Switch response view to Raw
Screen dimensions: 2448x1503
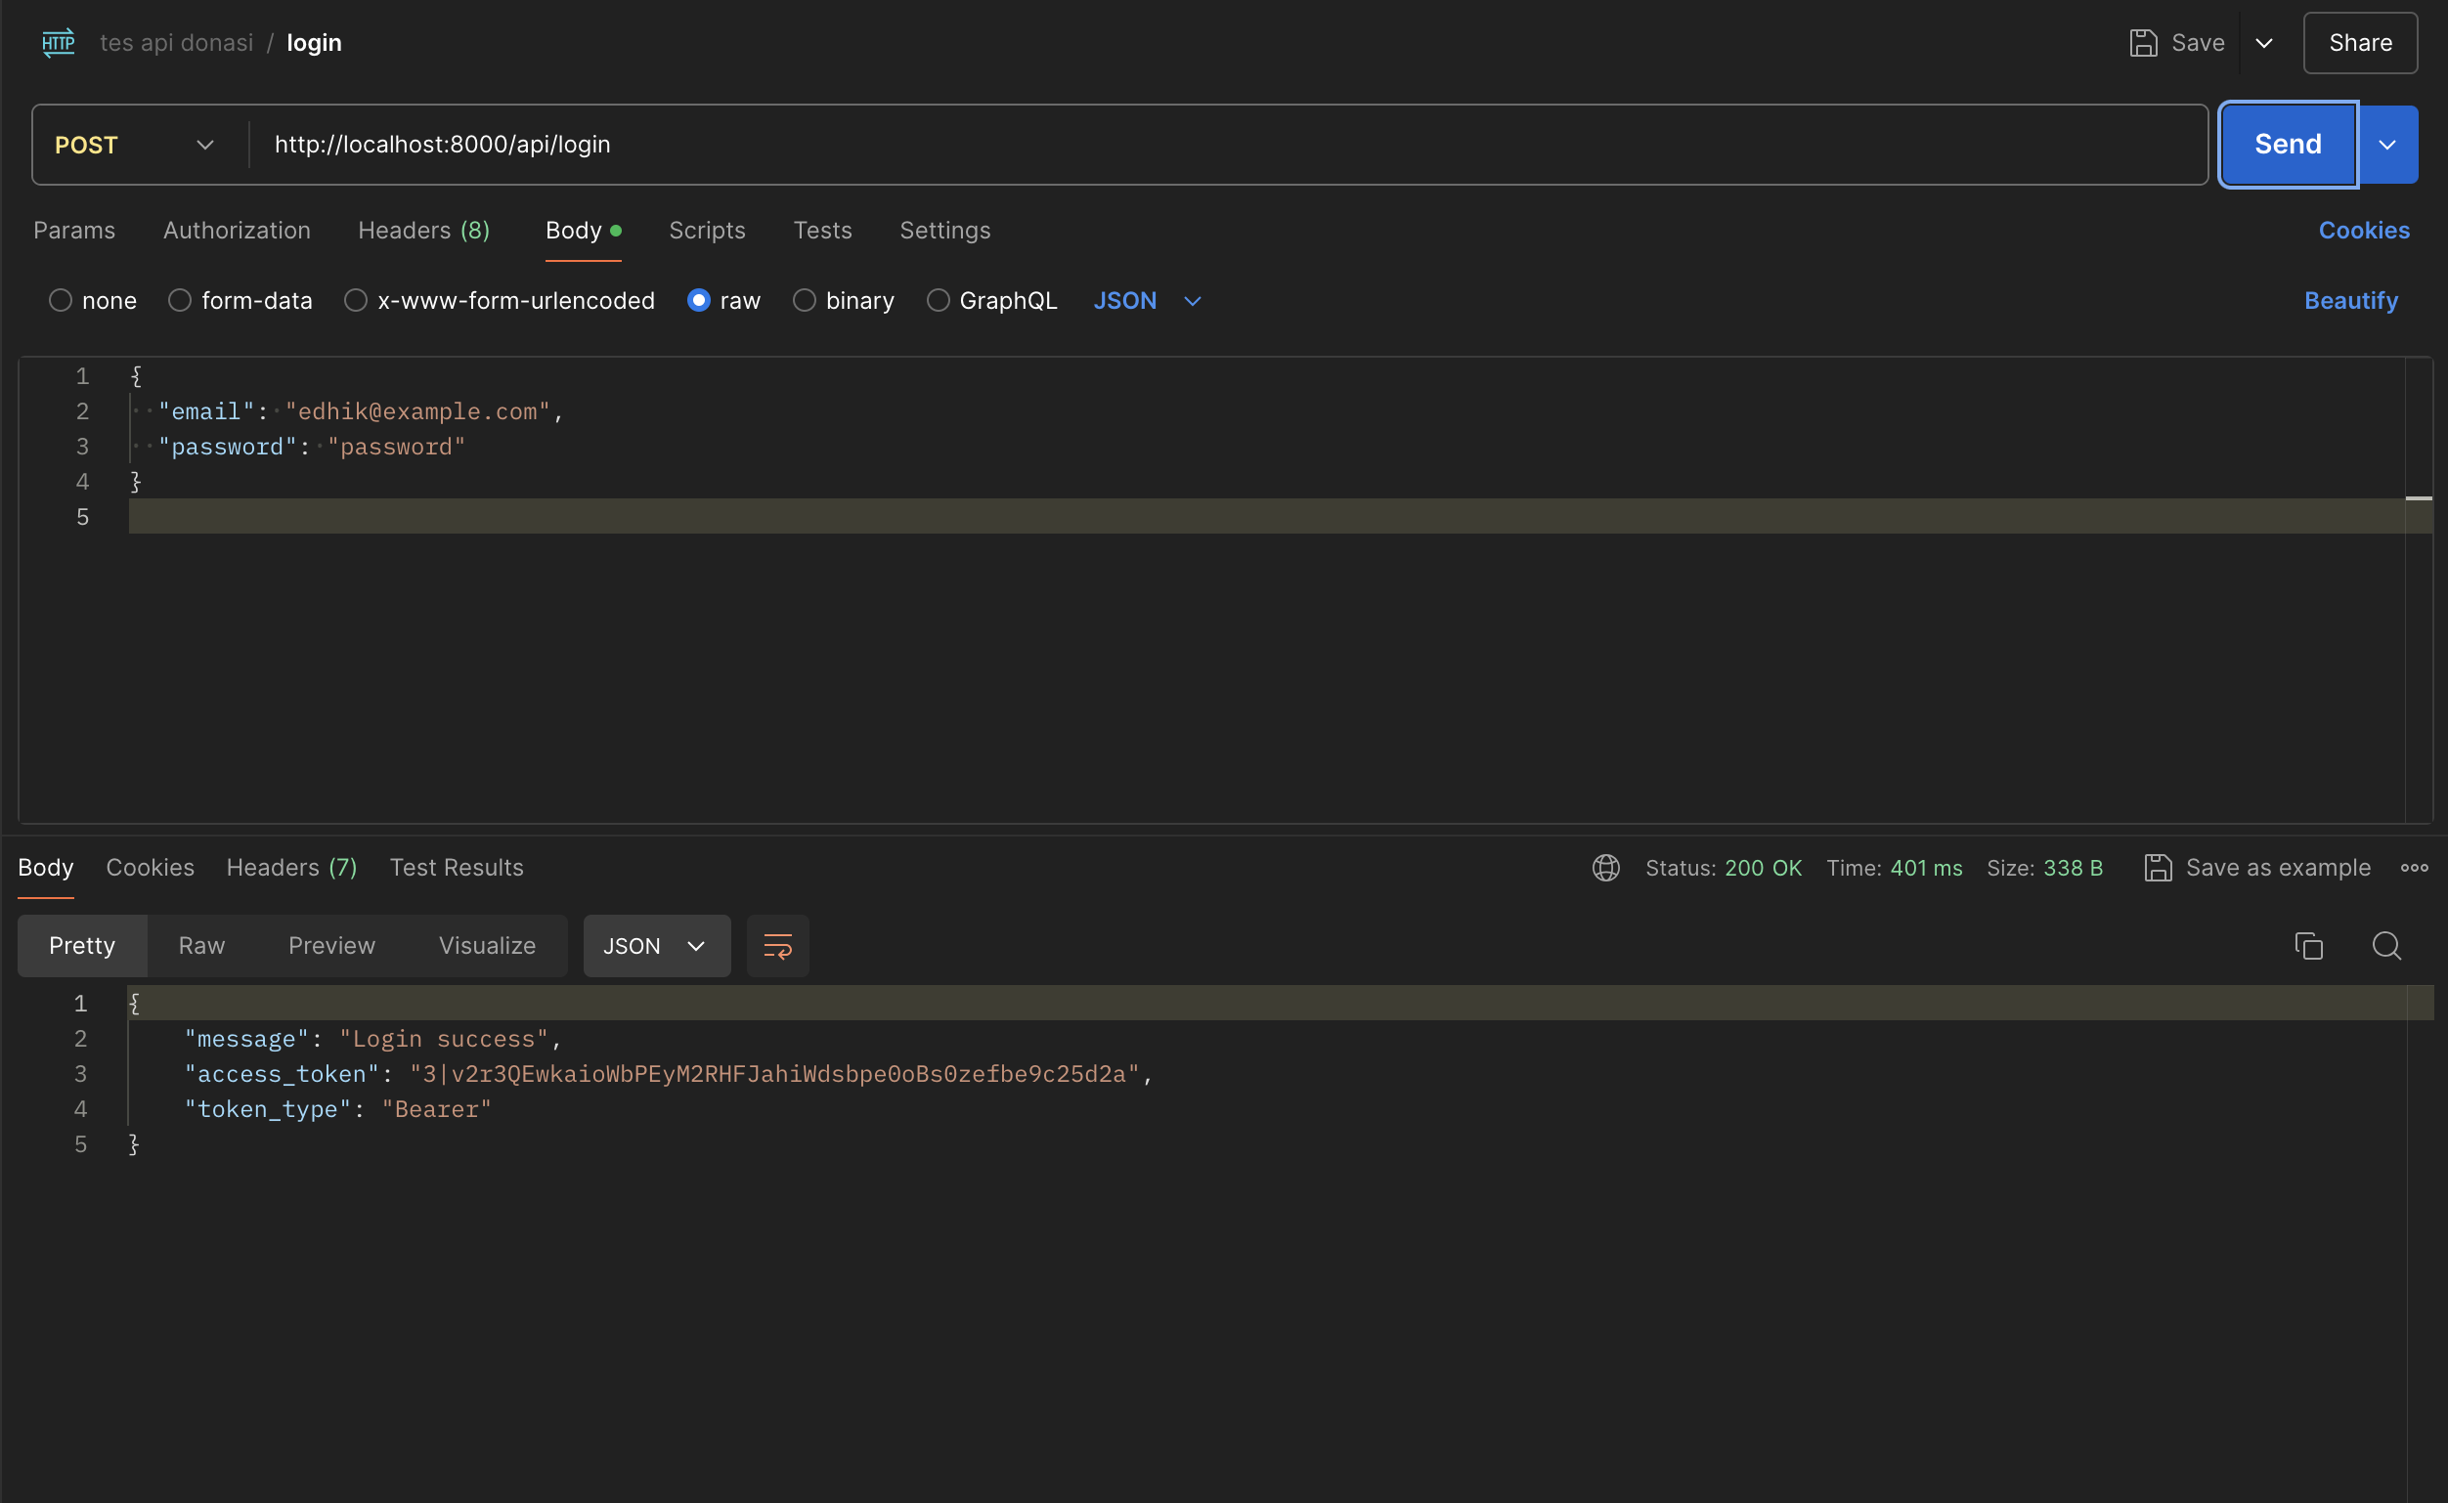tap(201, 945)
